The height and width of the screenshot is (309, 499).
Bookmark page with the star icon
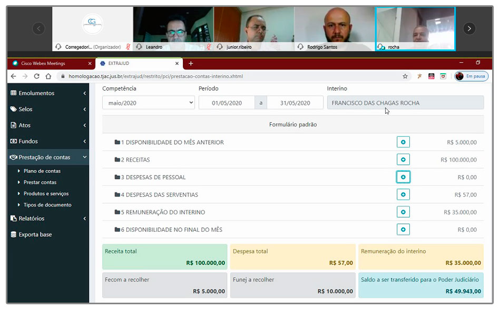[x=405, y=76]
